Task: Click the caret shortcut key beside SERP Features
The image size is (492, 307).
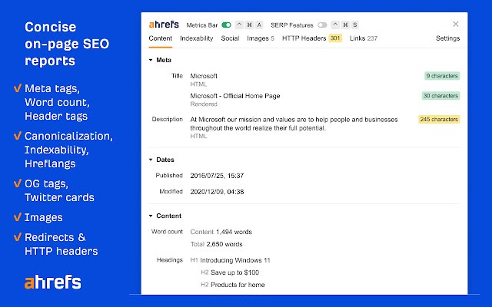Action: [x=335, y=25]
